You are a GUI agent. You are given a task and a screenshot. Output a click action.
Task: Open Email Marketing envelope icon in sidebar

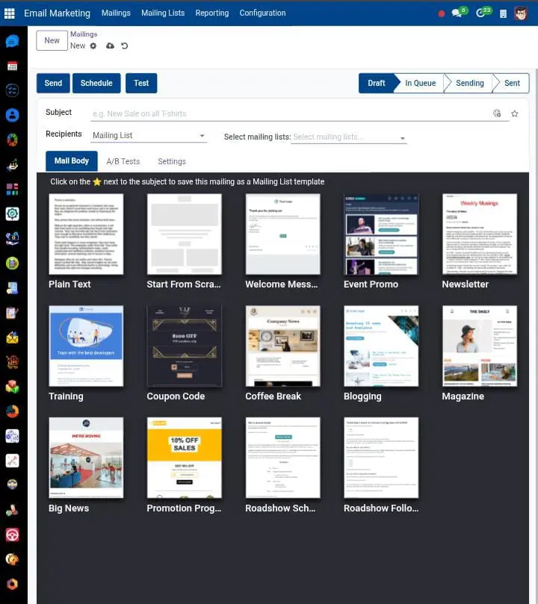coord(13,337)
